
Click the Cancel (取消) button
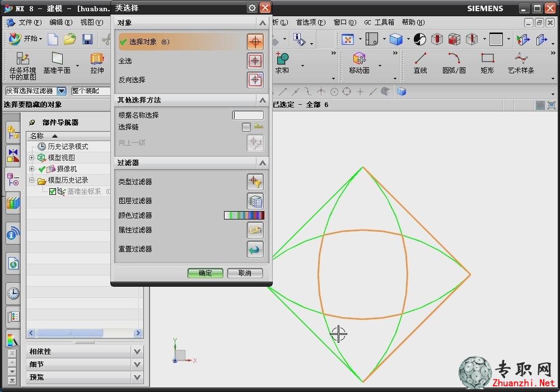(245, 273)
